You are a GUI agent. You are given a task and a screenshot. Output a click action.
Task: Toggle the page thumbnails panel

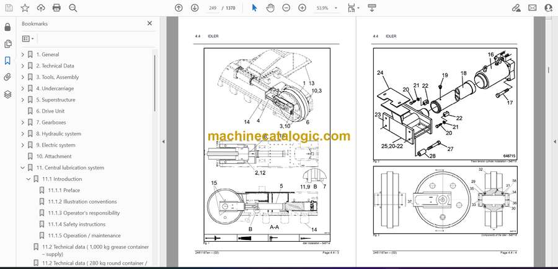point(7,44)
